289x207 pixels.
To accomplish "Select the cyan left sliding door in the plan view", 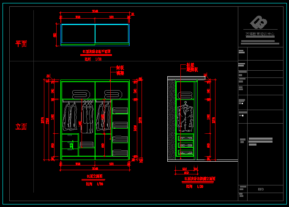I will 78,33.
